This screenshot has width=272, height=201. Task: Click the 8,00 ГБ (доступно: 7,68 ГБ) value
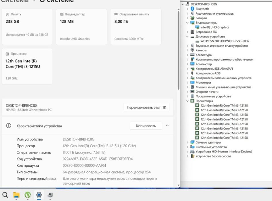[84, 152]
